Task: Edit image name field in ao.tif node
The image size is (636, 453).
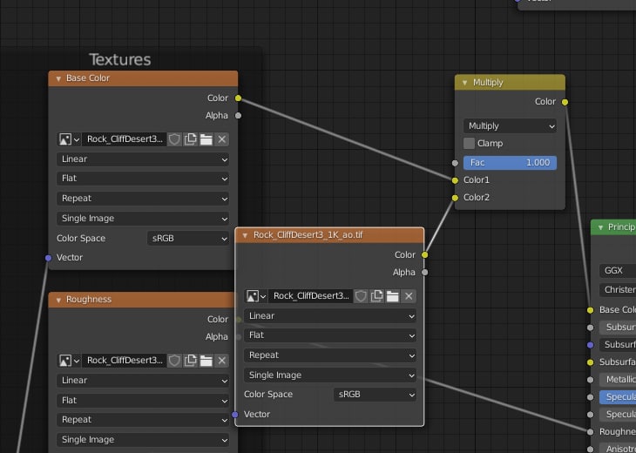Action: (x=311, y=296)
